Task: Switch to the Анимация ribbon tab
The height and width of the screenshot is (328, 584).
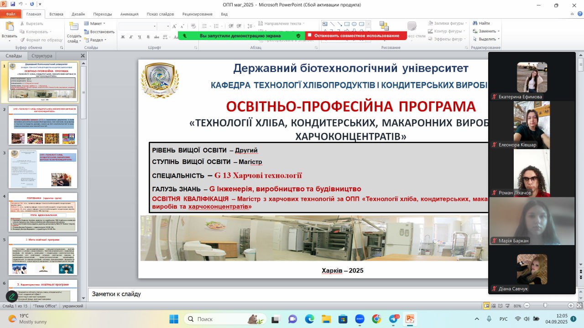Action: pos(129,14)
